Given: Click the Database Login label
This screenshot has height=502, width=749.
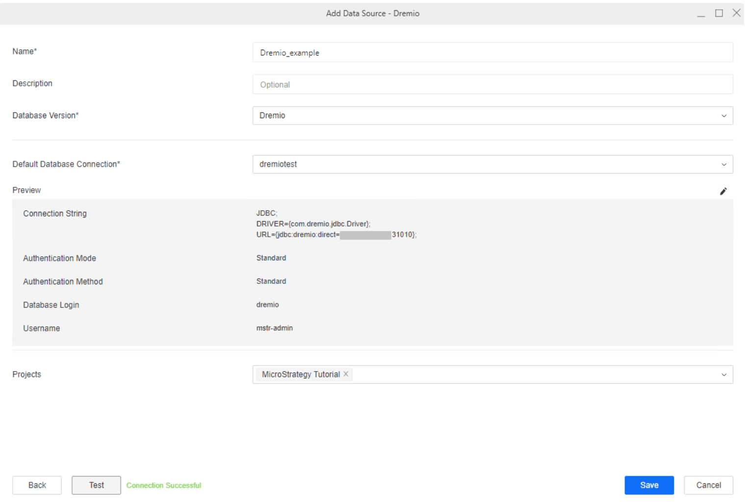Looking at the screenshot, I should pos(51,305).
